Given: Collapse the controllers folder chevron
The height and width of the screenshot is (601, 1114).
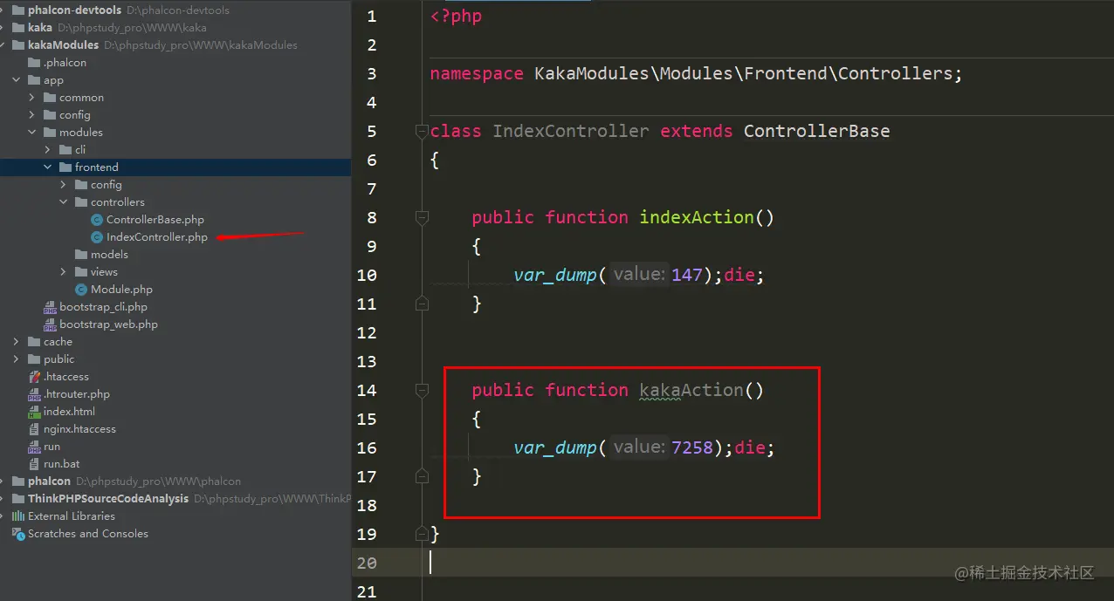Looking at the screenshot, I should (64, 202).
